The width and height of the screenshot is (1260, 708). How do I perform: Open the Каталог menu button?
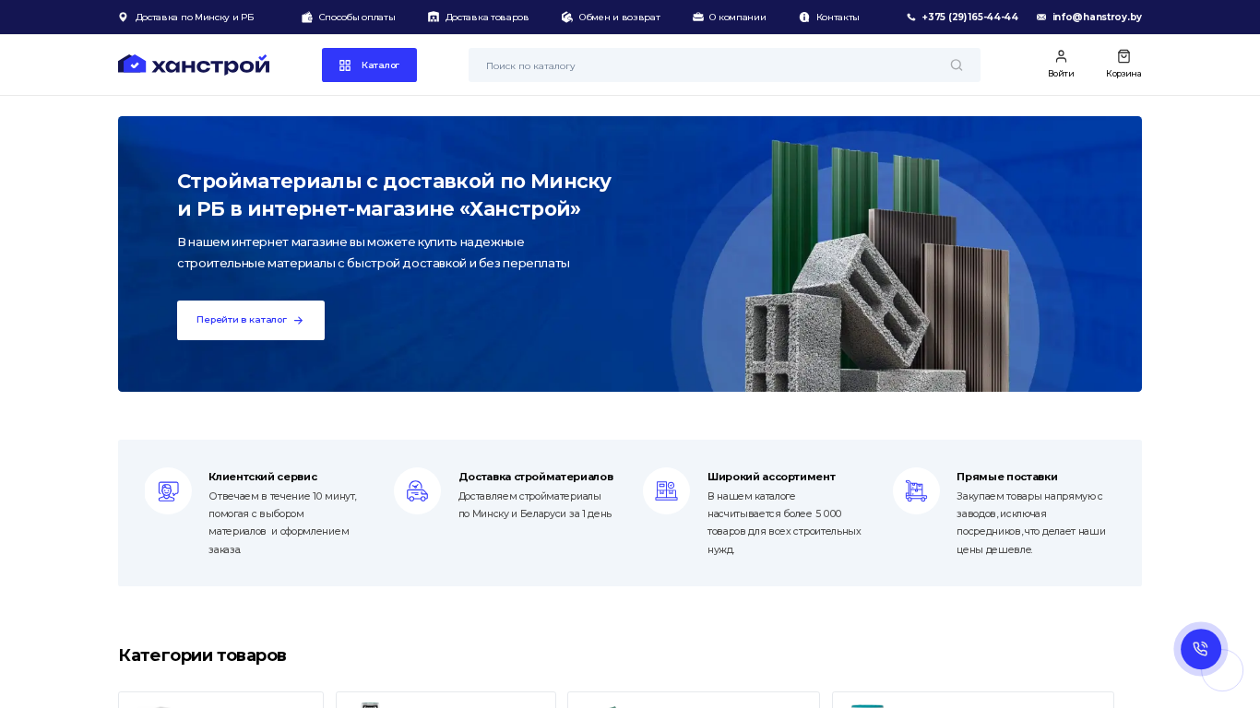369,65
